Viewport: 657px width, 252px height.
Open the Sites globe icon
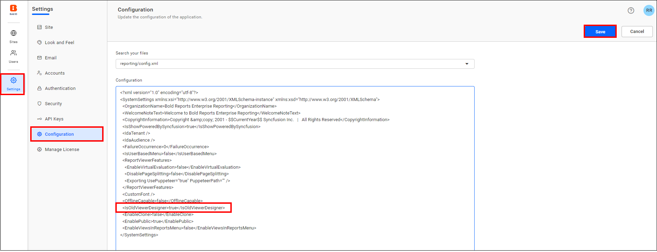click(x=14, y=33)
